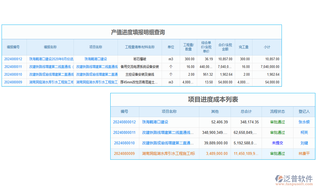Open filing number 2024080011 link
Image resolution: width=316 pixels, height=189 pixels.
pyautogui.click(x=14, y=67)
